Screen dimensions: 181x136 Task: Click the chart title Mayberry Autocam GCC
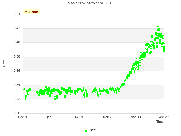90,3
